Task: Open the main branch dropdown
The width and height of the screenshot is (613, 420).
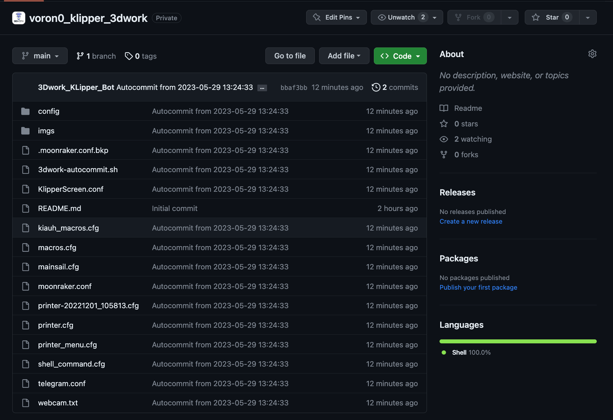Action: (x=40, y=56)
